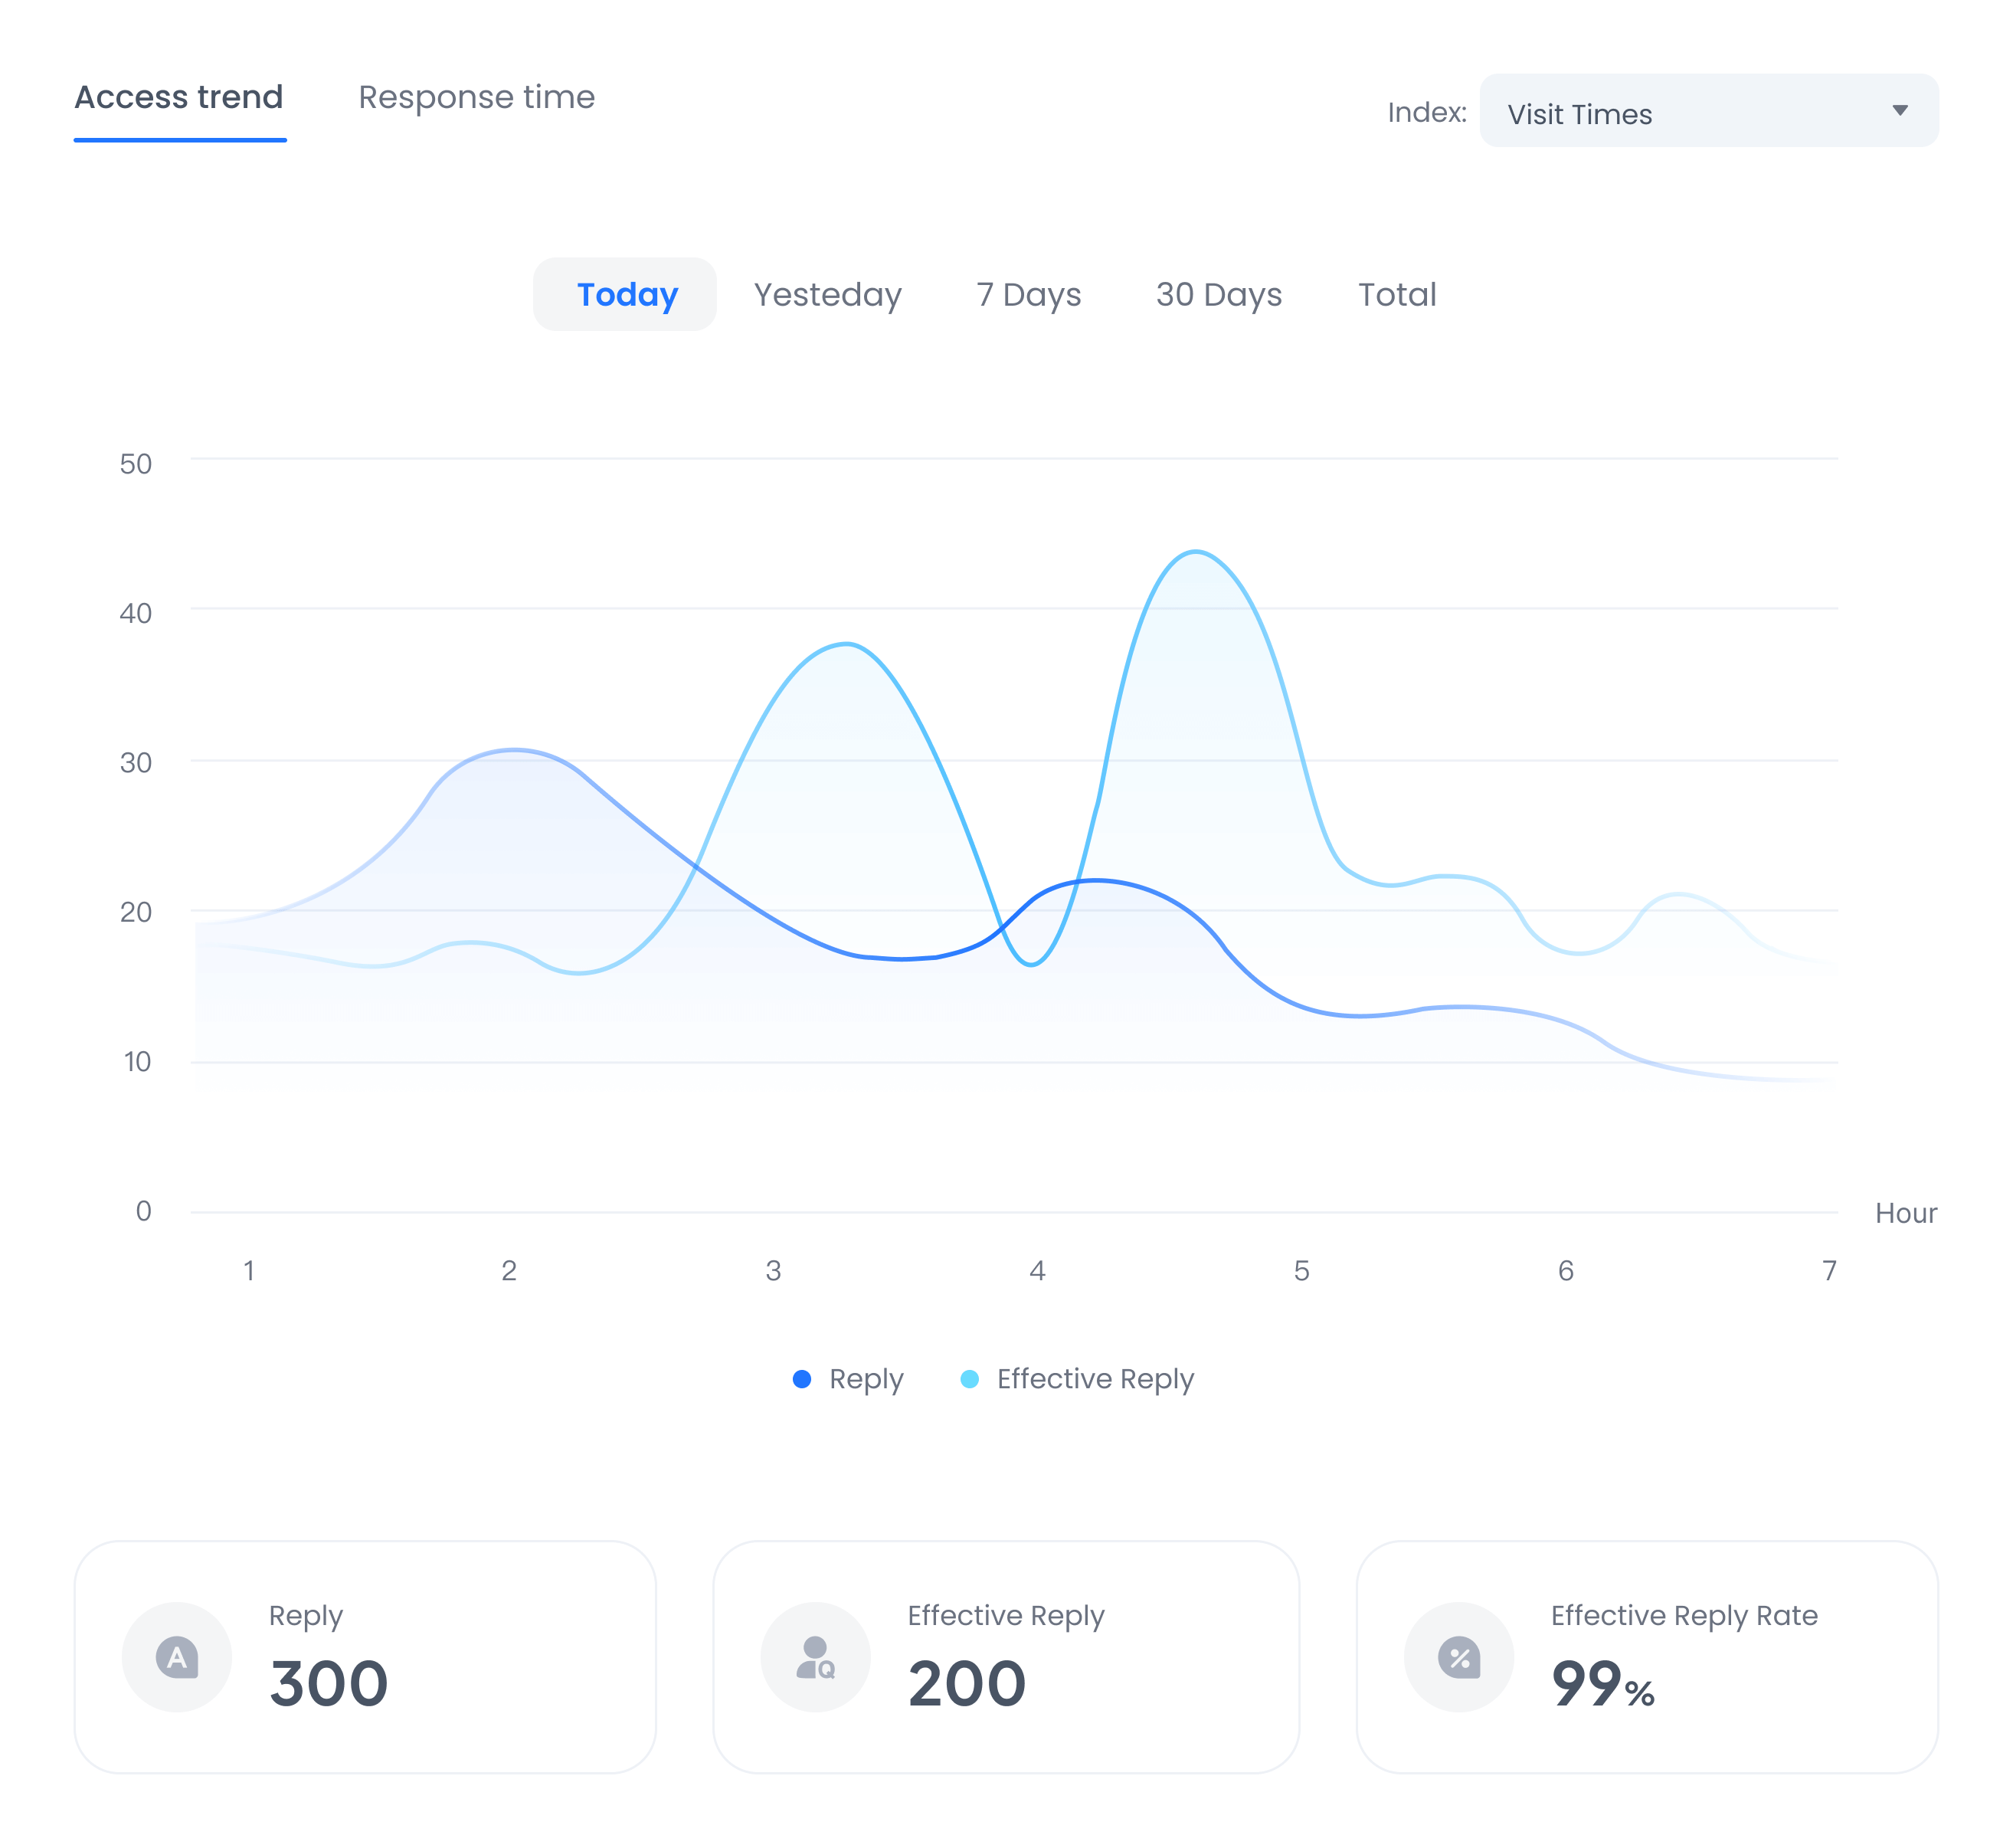Click the dropdown arrow beside Visit Times
This screenshot has width=2013, height=1848.
point(1900,111)
